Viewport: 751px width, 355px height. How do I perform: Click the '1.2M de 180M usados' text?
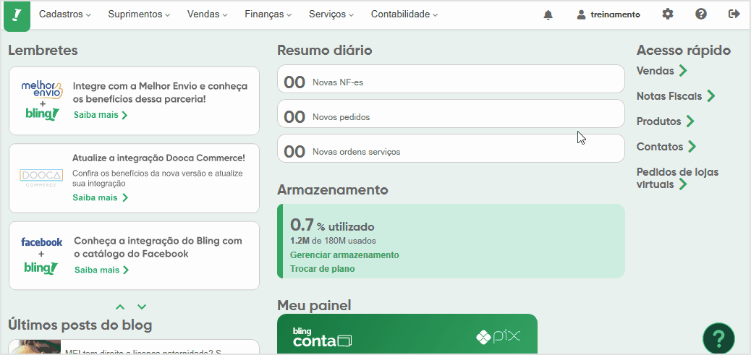coord(333,241)
